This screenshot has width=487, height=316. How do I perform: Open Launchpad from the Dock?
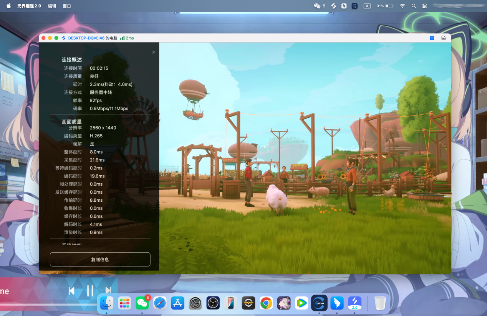pos(124,303)
